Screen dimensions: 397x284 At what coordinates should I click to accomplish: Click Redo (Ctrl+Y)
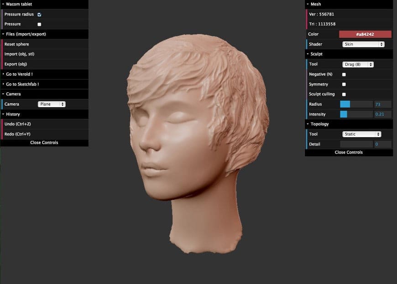click(17, 134)
